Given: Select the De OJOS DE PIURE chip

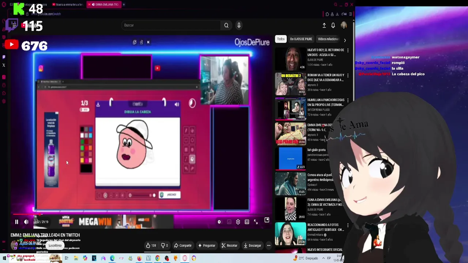Looking at the screenshot, I should point(301,39).
